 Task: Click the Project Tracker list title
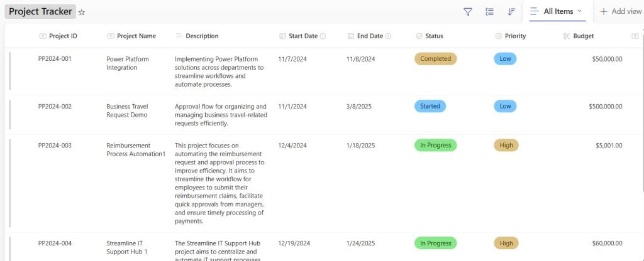click(40, 11)
